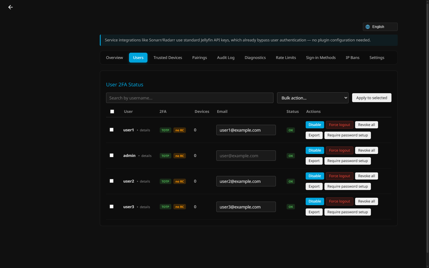This screenshot has height=268, width=429.
Task: Disable 2FA for user2
Action: pos(315,176)
